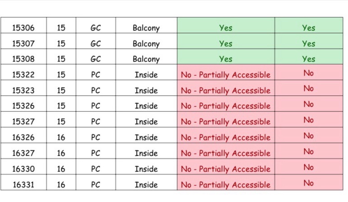Click cabin number 15308 cell

pyautogui.click(x=23, y=59)
